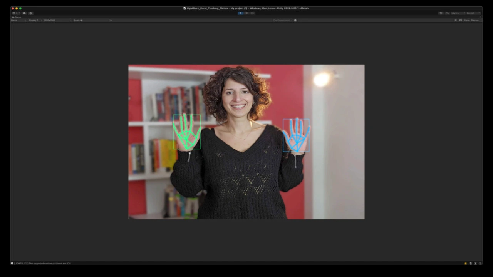Click the LightBuzz console message in status bar

coord(42,264)
